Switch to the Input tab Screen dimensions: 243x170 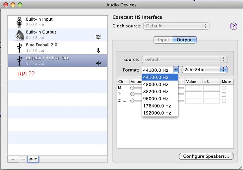[163, 40]
